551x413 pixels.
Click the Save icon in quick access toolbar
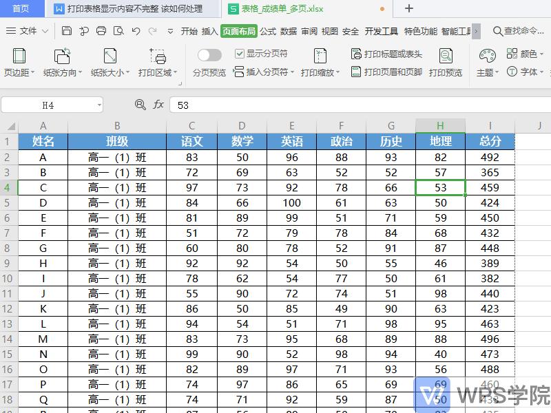[67, 30]
